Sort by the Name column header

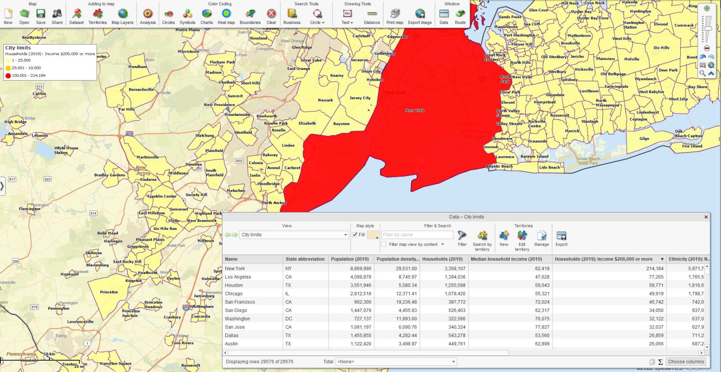[x=253, y=259]
